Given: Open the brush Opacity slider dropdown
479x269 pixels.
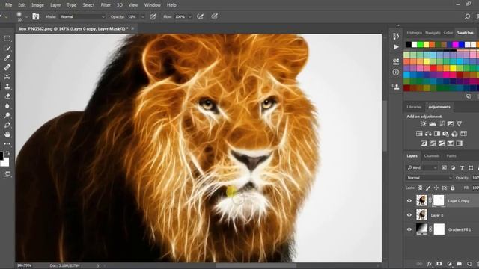Looking at the screenshot, I should 142,17.
